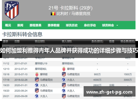This screenshot has width=138, height=99.
Task: Click the Atlético Madrid crest in the header
Action: coord(12,10)
